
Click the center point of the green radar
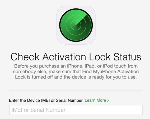(x=76, y=25)
